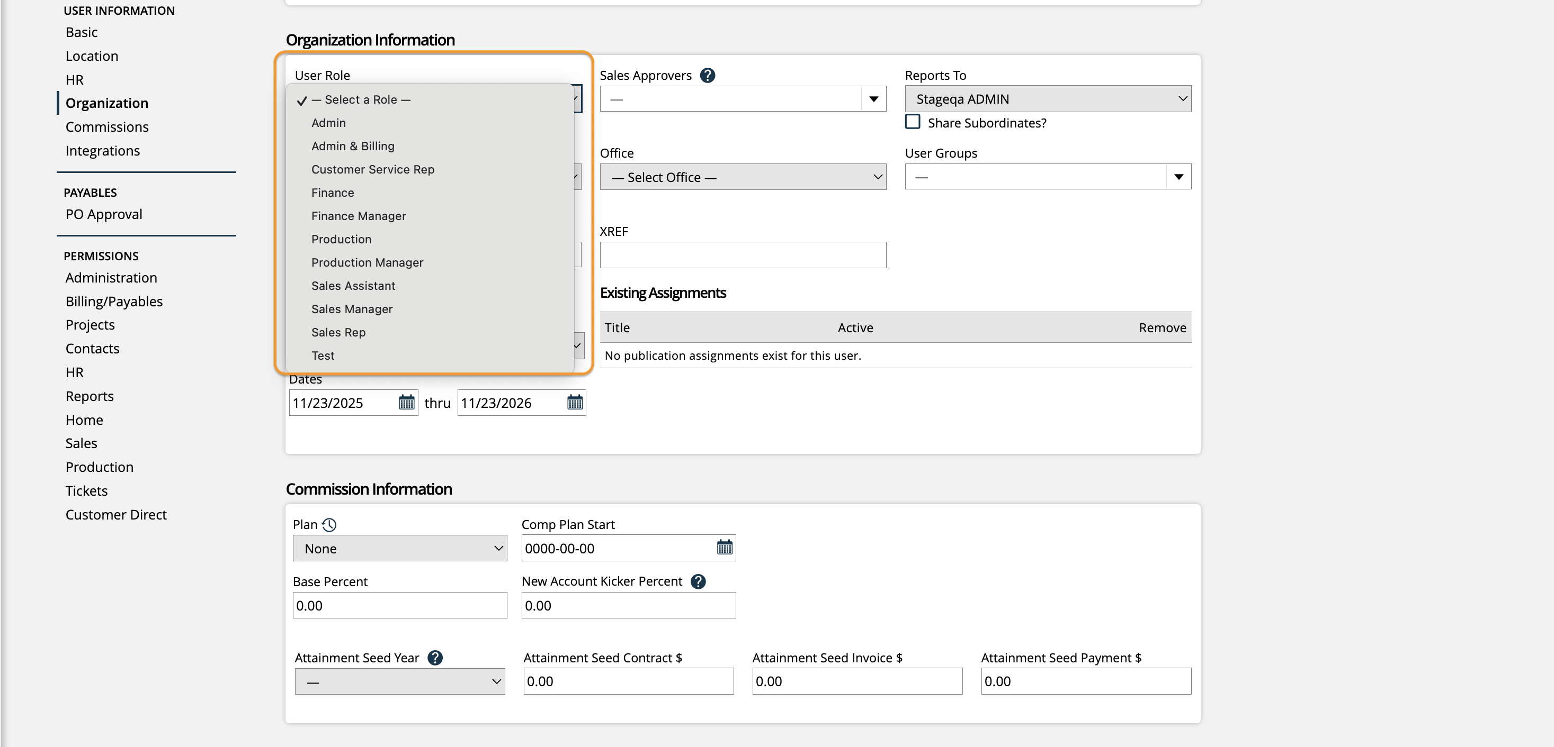Enable Share Subordinates checkbox

click(913, 122)
